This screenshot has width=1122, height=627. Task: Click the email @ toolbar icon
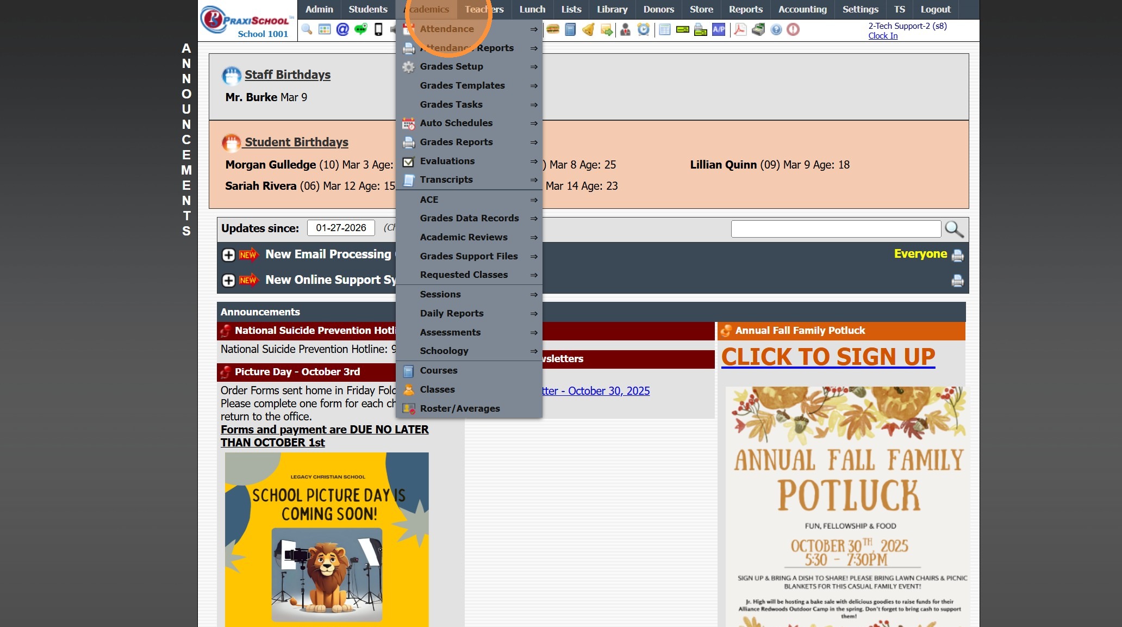pos(342,29)
